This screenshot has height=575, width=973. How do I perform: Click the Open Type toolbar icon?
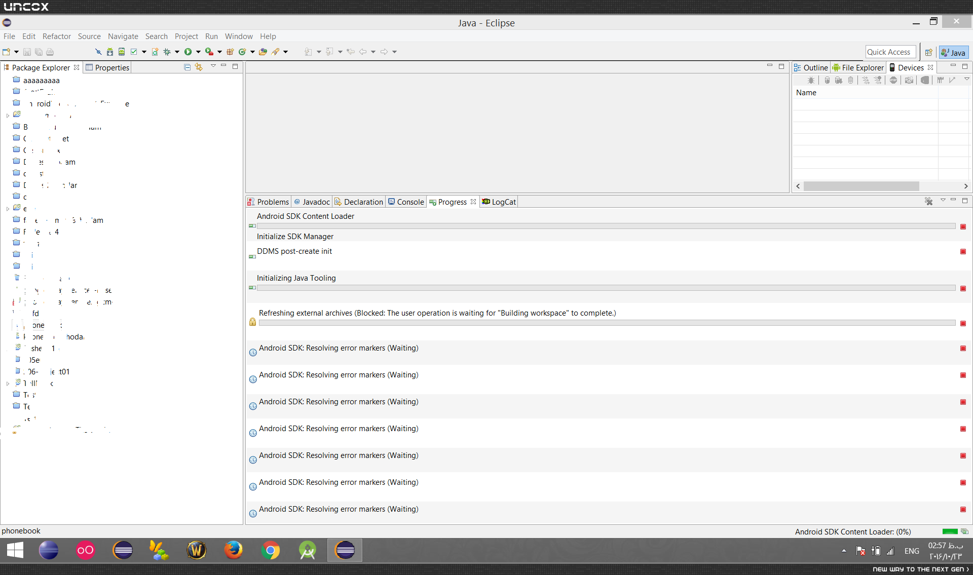click(263, 52)
